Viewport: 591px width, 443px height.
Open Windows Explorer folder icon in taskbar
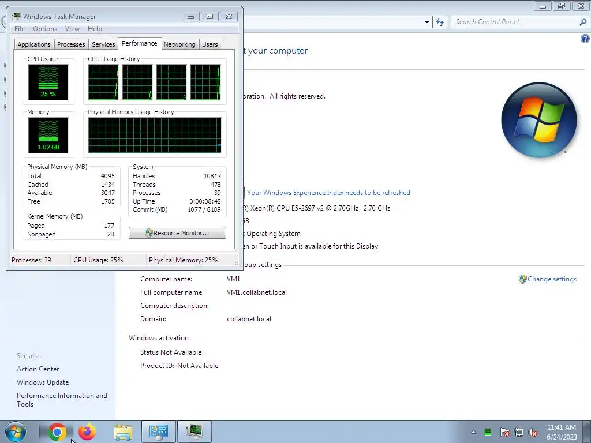(123, 431)
